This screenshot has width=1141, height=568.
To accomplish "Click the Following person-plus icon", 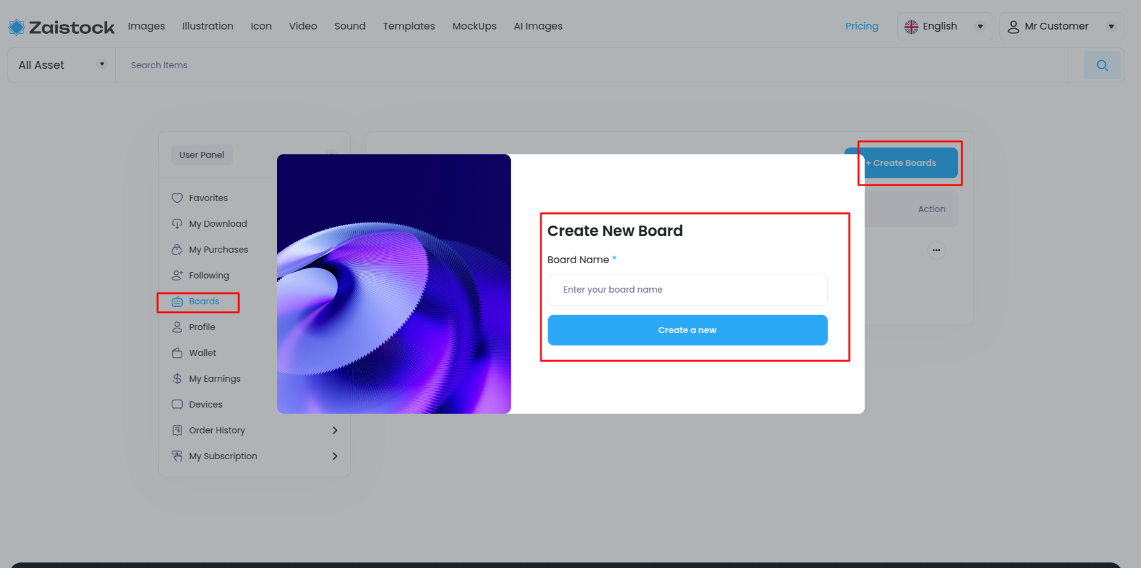I will tap(177, 275).
